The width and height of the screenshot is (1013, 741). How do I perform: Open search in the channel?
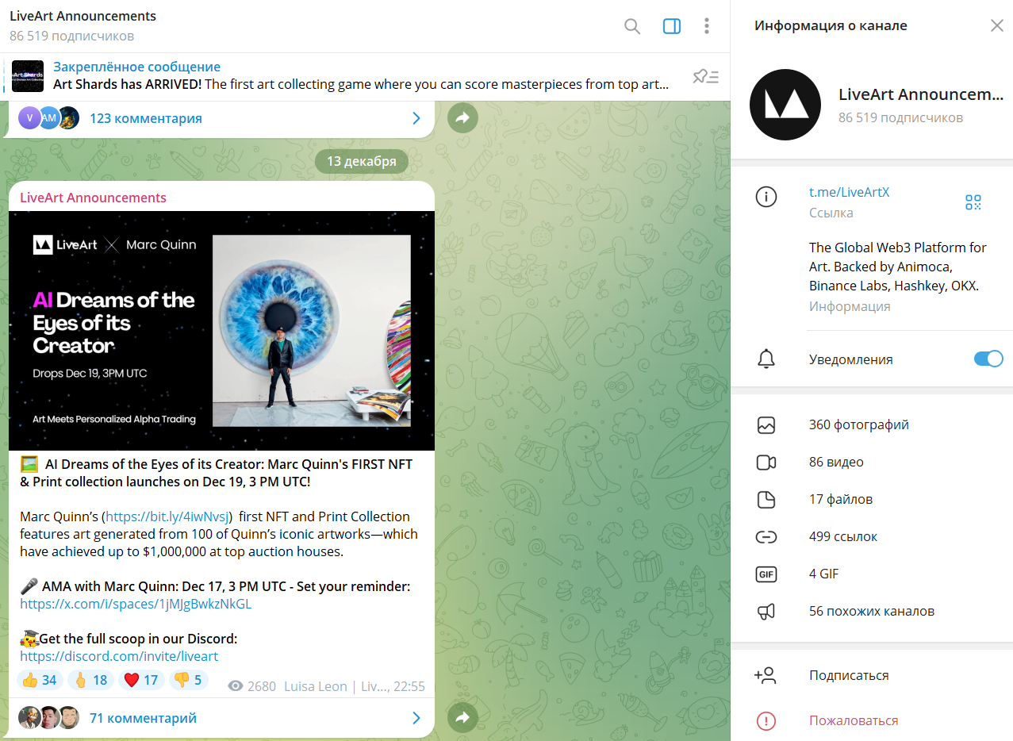pos(632,26)
